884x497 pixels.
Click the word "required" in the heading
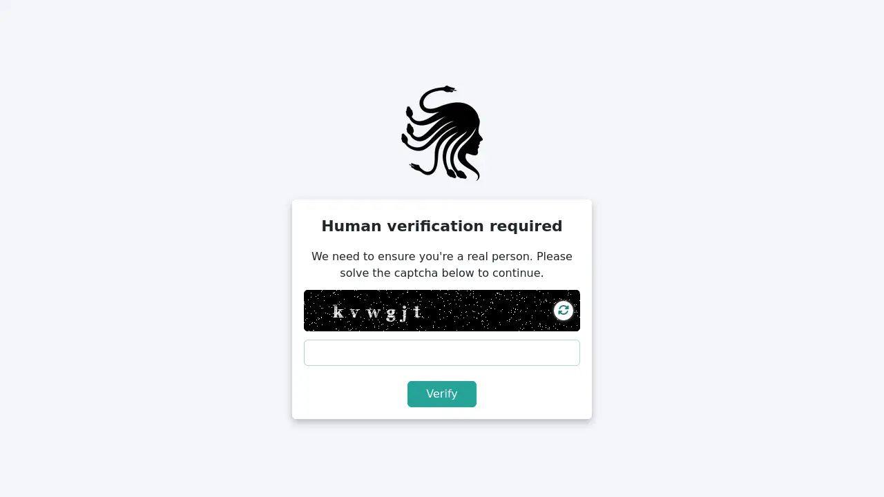526,227
